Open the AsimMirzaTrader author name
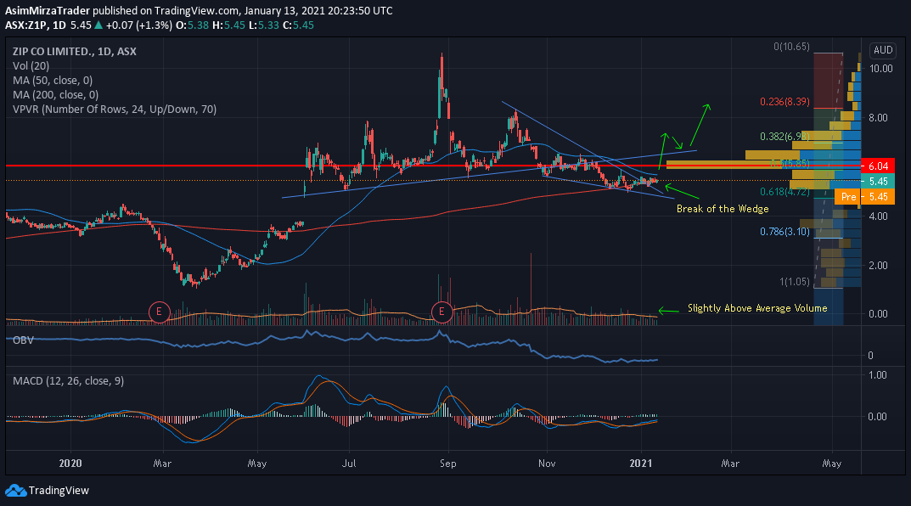Viewport: 911px width, 506px height. pyautogui.click(x=48, y=10)
